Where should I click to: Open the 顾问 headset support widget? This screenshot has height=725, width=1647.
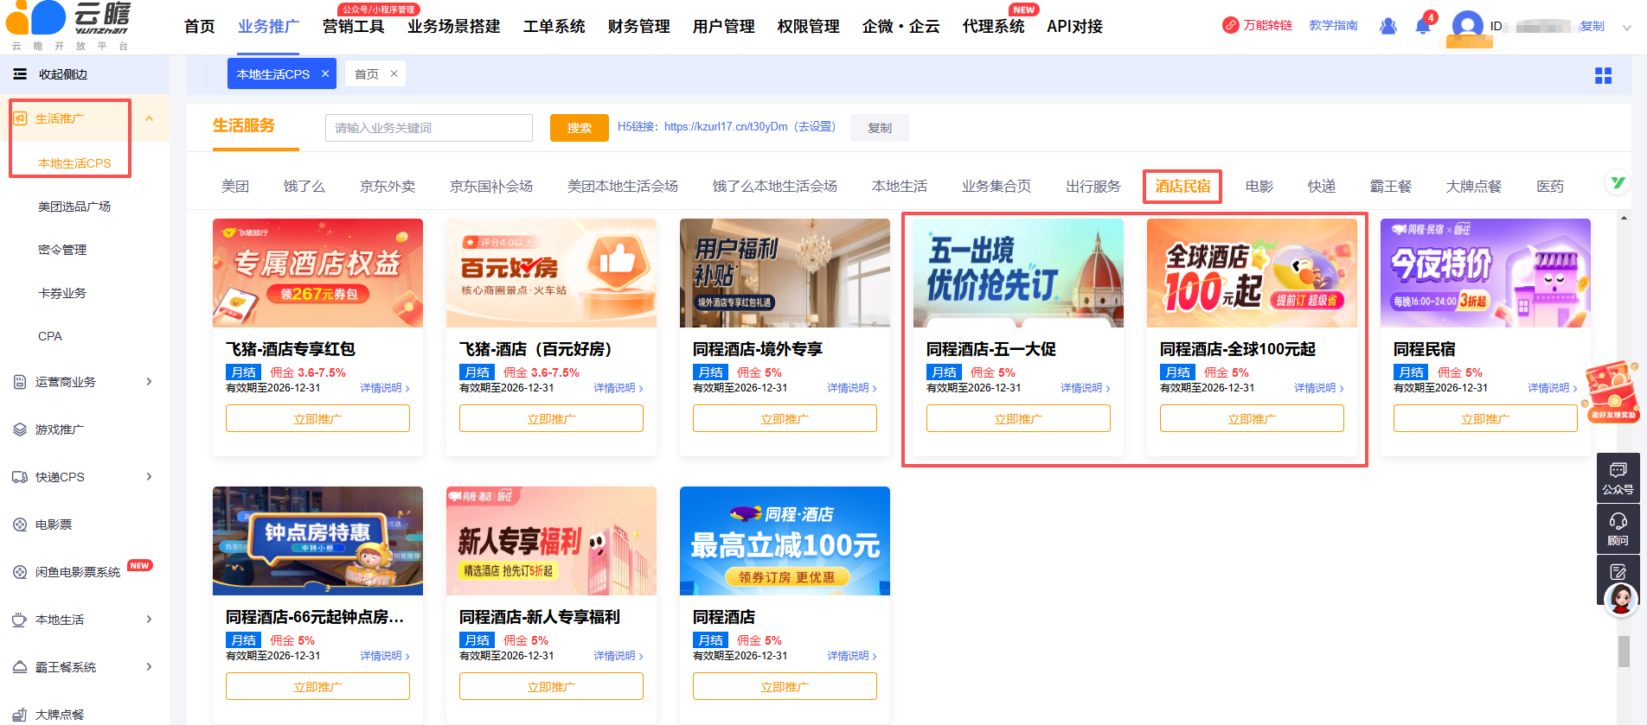click(x=1618, y=529)
